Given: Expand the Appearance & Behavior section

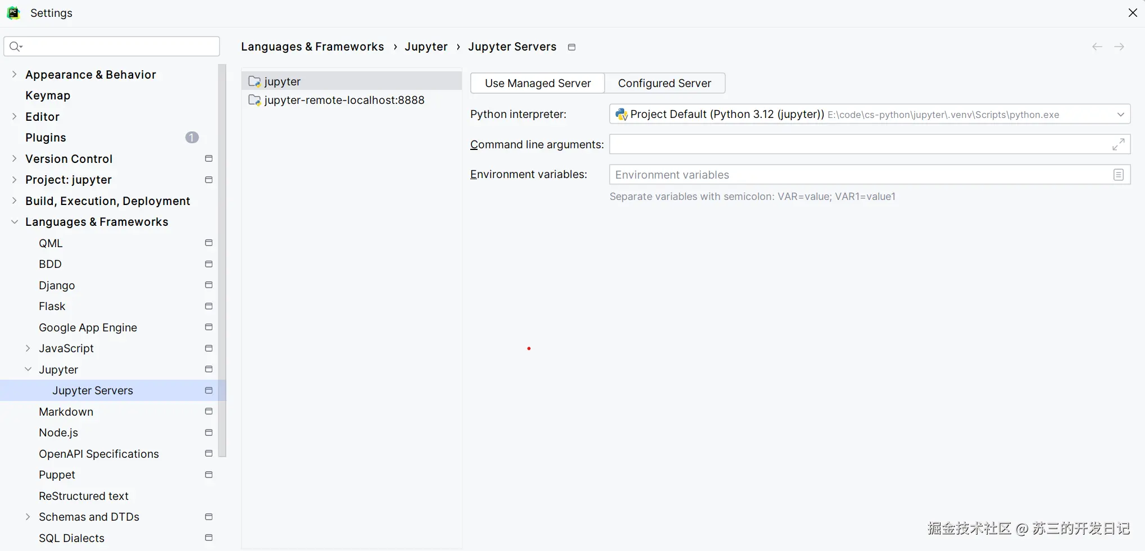Looking at the screenshot, I should pos(15,75).
